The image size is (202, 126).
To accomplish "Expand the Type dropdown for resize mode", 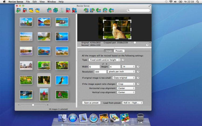I will pyautogui.click(x=105, y=60).
